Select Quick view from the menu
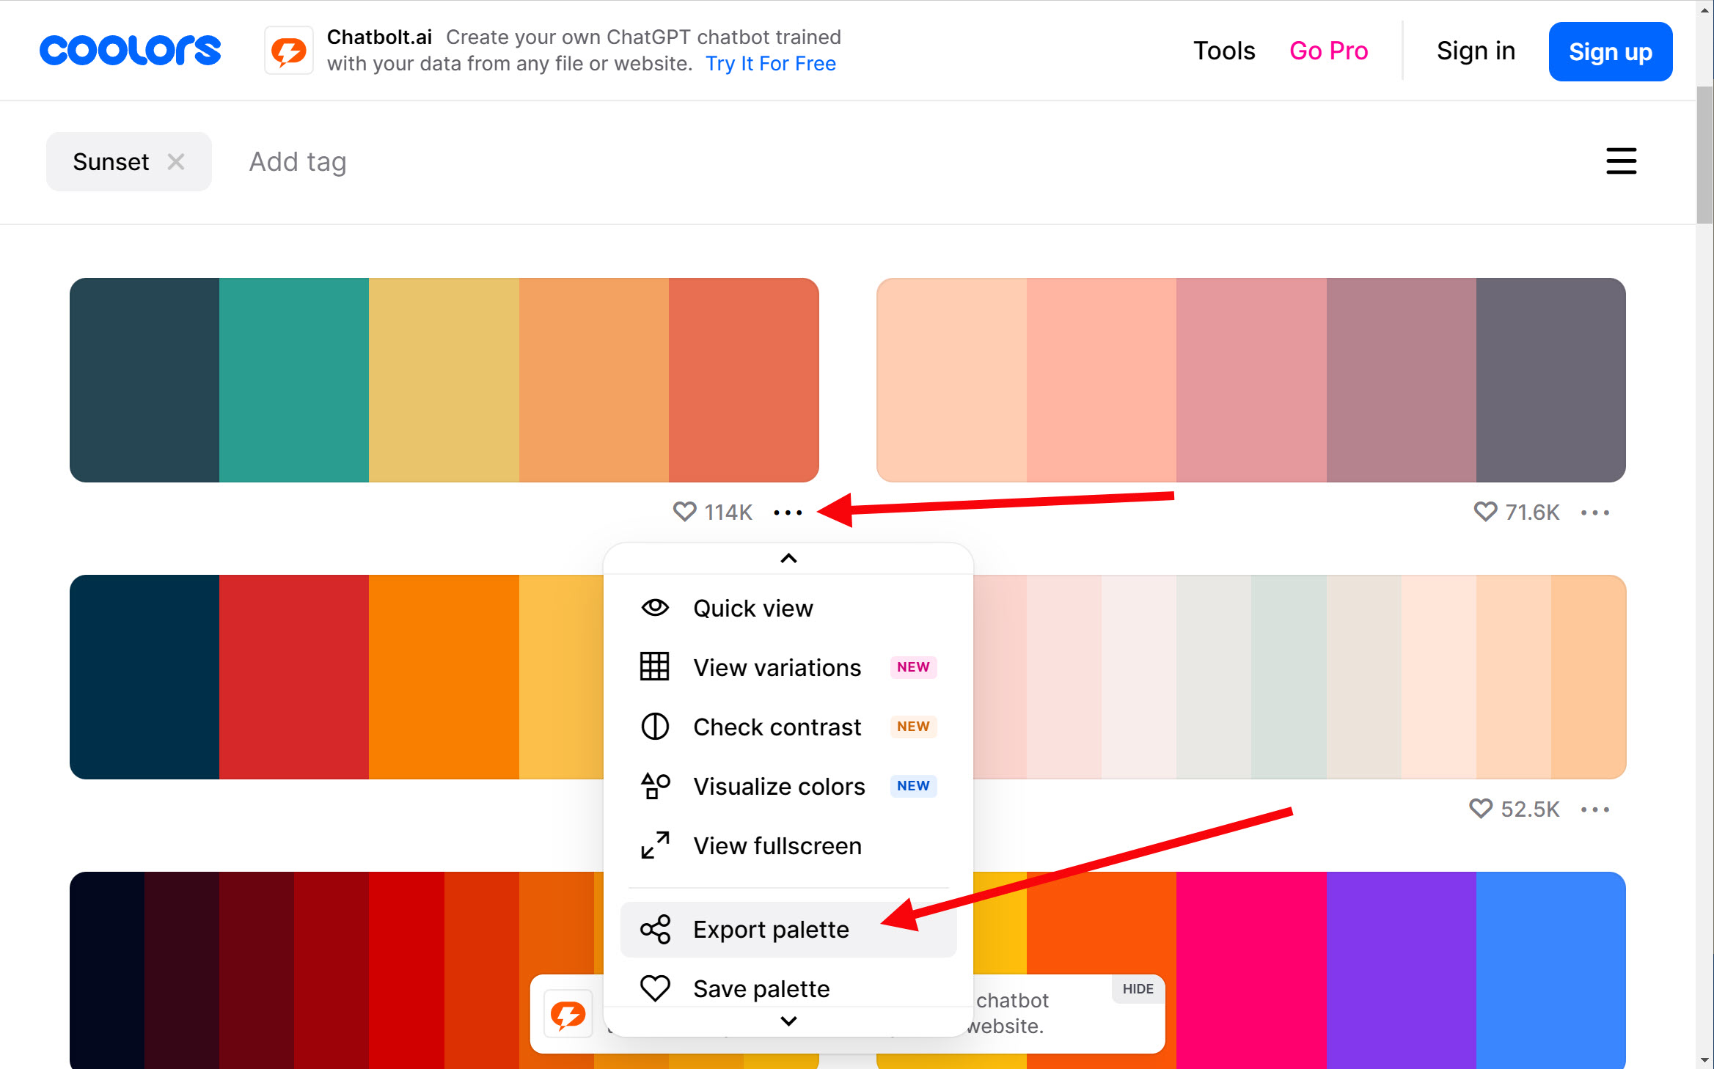Screen dimensions: 1714x1069 tap(752, 608)
